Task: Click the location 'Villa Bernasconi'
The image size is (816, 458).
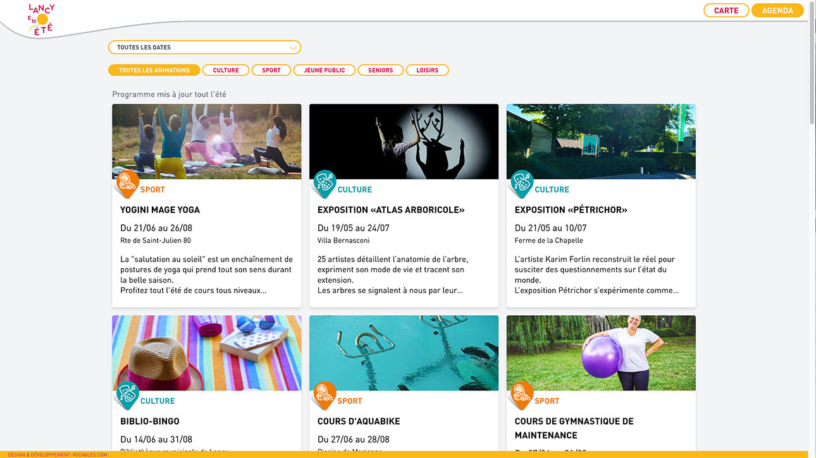Action: coord(343,241)
